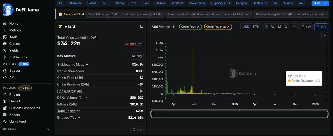This screenshot has width=333, height=136.
Task: Switch chart currency to USD
Action: coord(246,27)
